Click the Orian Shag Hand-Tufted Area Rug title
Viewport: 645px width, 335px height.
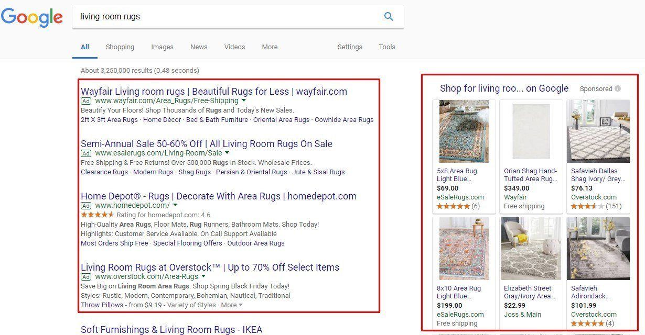531,175
